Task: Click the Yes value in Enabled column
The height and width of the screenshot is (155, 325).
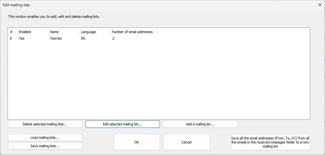Action: 22,38
